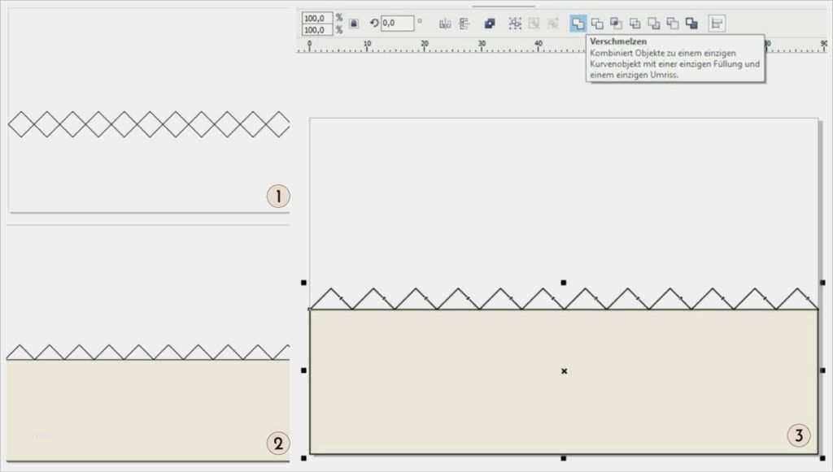The image size is (833, 472).
Task: Click the lower scale factor field 100,0
Action: [x=316, y=30]
